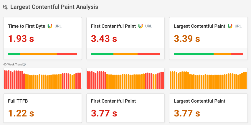Click the Largest Contentful Paint distribution bar
251x125 pixels.
point(208,54)
